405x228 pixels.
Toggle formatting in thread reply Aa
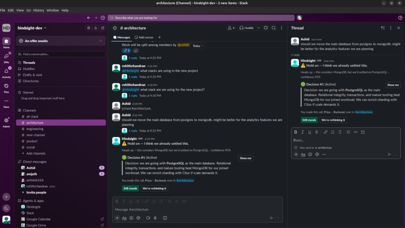pos(303,154)
